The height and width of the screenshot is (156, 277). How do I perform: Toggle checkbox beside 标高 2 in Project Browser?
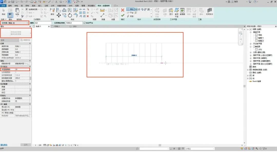256,41
